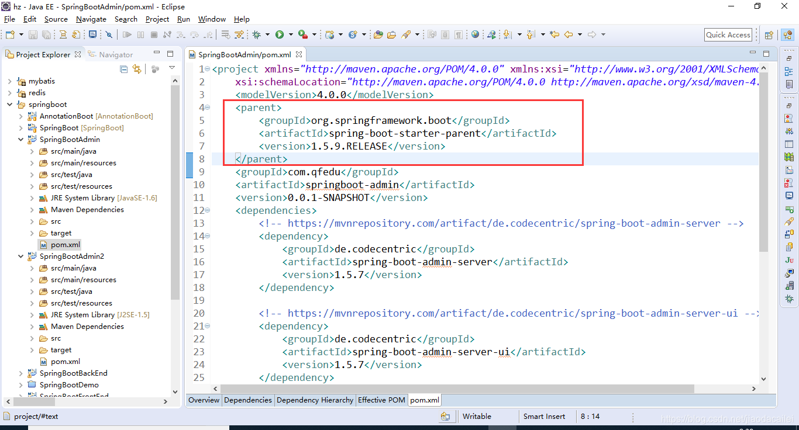Fold the project element at line 1

(x=208, y=69)
